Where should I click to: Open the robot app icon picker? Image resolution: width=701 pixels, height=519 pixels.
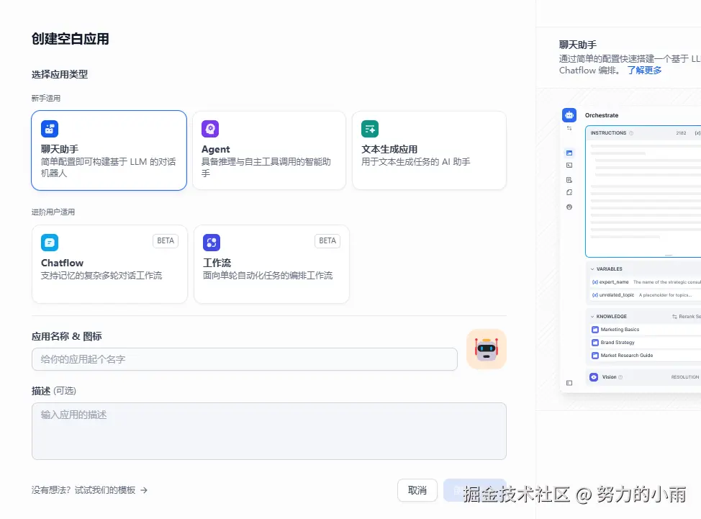pyautogui.click(x=487, y=349)
